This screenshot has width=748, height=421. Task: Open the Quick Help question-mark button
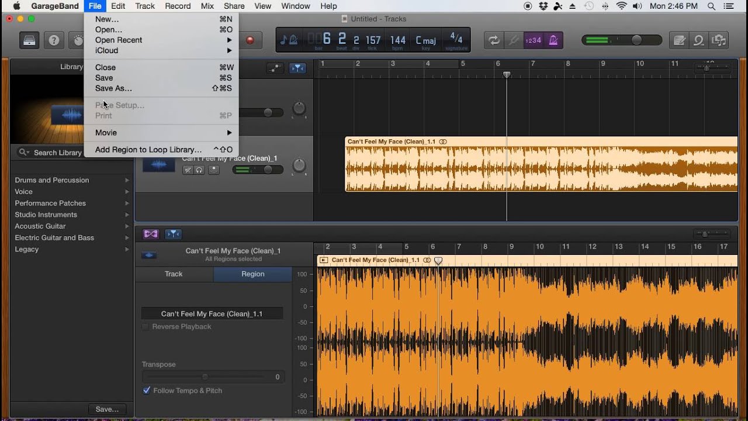click(54, 40)
